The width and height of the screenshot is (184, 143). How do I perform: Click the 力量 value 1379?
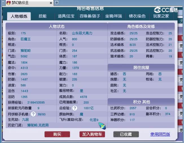(75, 68)
